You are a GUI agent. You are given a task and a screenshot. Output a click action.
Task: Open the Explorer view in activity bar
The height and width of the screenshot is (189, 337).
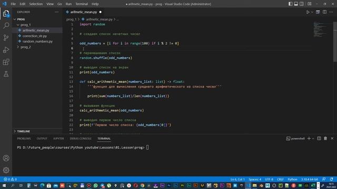pyautogui.click(x=6, y=14)
